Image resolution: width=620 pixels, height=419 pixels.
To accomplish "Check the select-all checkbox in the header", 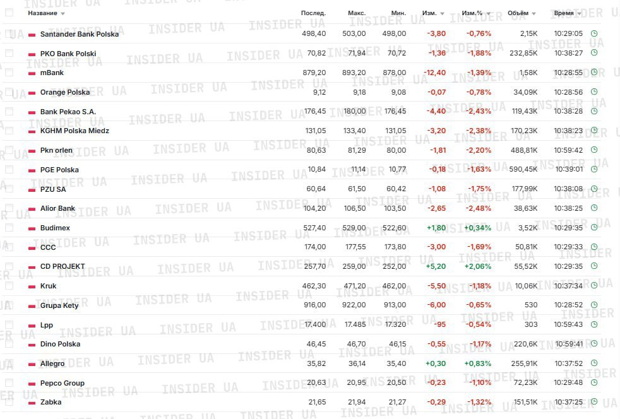I will point(9,13).
